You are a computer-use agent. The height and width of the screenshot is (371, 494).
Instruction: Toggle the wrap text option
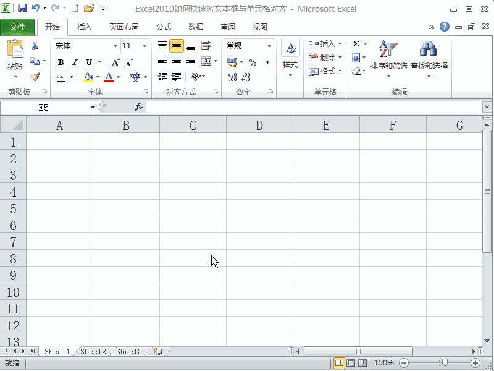point(205,45)
